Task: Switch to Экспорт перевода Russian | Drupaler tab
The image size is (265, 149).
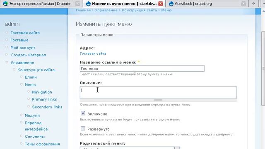Action: [x=41, y=4]
